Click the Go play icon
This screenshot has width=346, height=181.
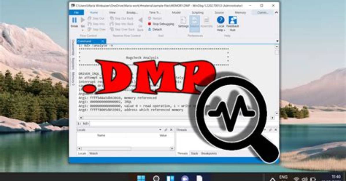tap(83, 20)
